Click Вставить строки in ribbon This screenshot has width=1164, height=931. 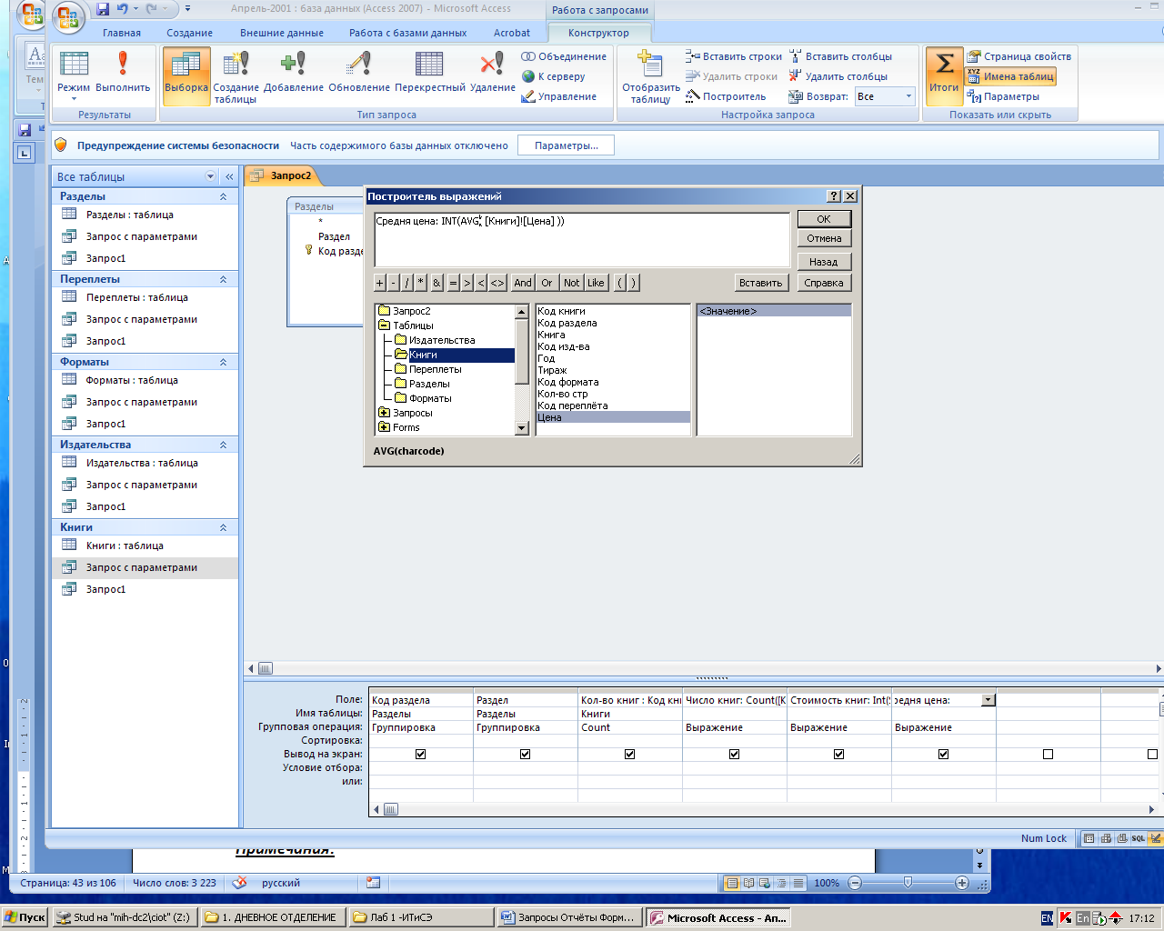point(734,56)
